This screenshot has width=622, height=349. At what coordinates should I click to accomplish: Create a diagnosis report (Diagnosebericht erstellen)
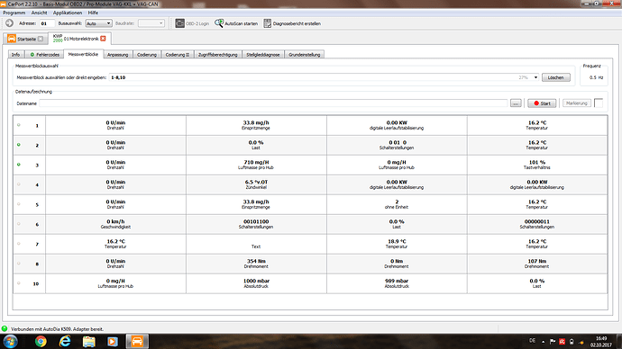tap(292, 23)
